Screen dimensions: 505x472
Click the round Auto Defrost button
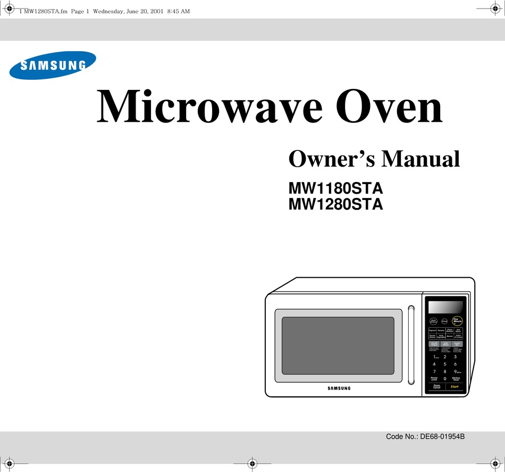click(x=433, y=321)
